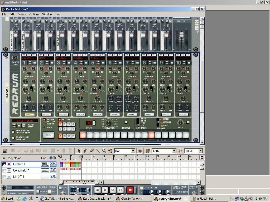Open the Help menu
270x202 pixels.
(58, 14)
